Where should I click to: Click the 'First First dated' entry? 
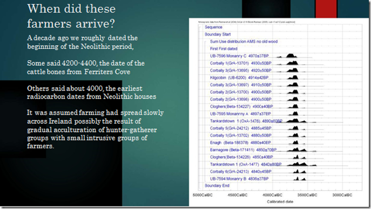224,49
